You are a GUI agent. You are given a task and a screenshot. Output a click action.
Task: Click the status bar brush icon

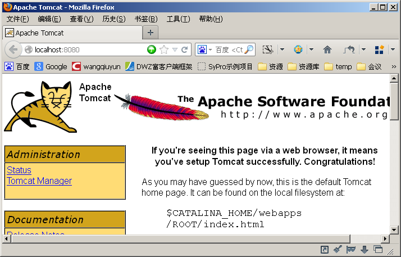coord(338,249)
